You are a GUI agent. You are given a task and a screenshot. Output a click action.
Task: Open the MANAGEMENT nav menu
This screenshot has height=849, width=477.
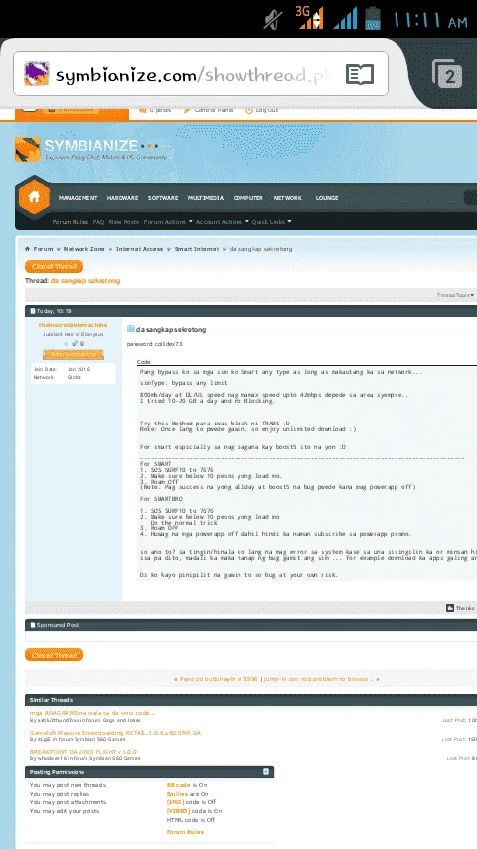78,198
